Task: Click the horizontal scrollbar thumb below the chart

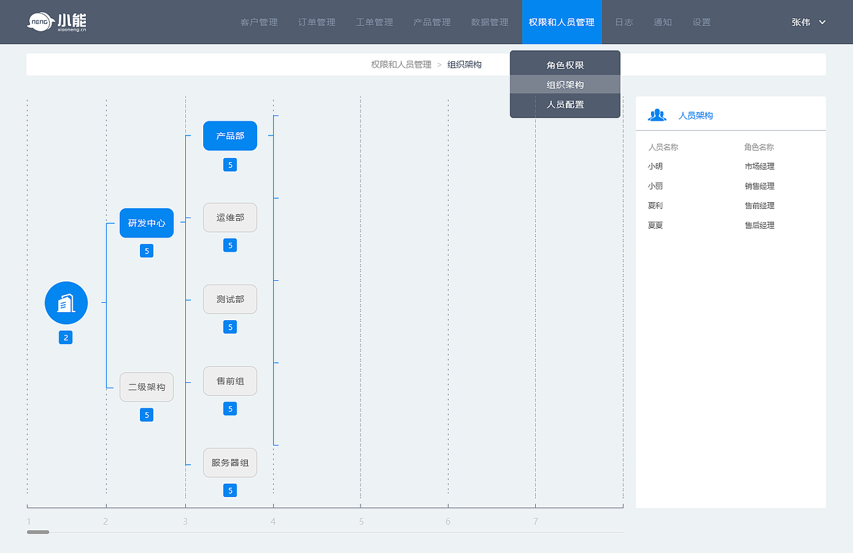Action: (38, 532)
